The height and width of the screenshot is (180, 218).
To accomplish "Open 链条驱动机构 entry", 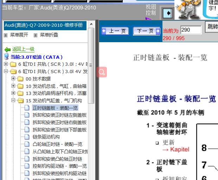I will 46,137.
